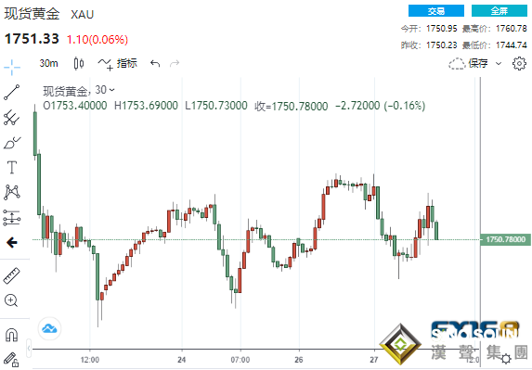Toggle magnet snap mode
Screen dimensions: 532x370
coord(12,335)
